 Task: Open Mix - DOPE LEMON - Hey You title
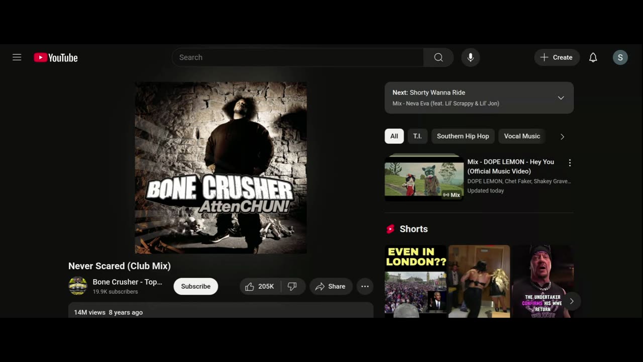pyautogui.click(x=511, y=166)
